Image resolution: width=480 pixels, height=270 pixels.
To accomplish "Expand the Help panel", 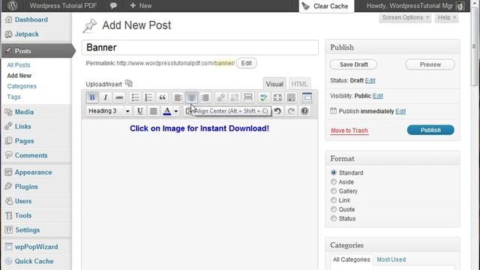I will click(447, 18).
